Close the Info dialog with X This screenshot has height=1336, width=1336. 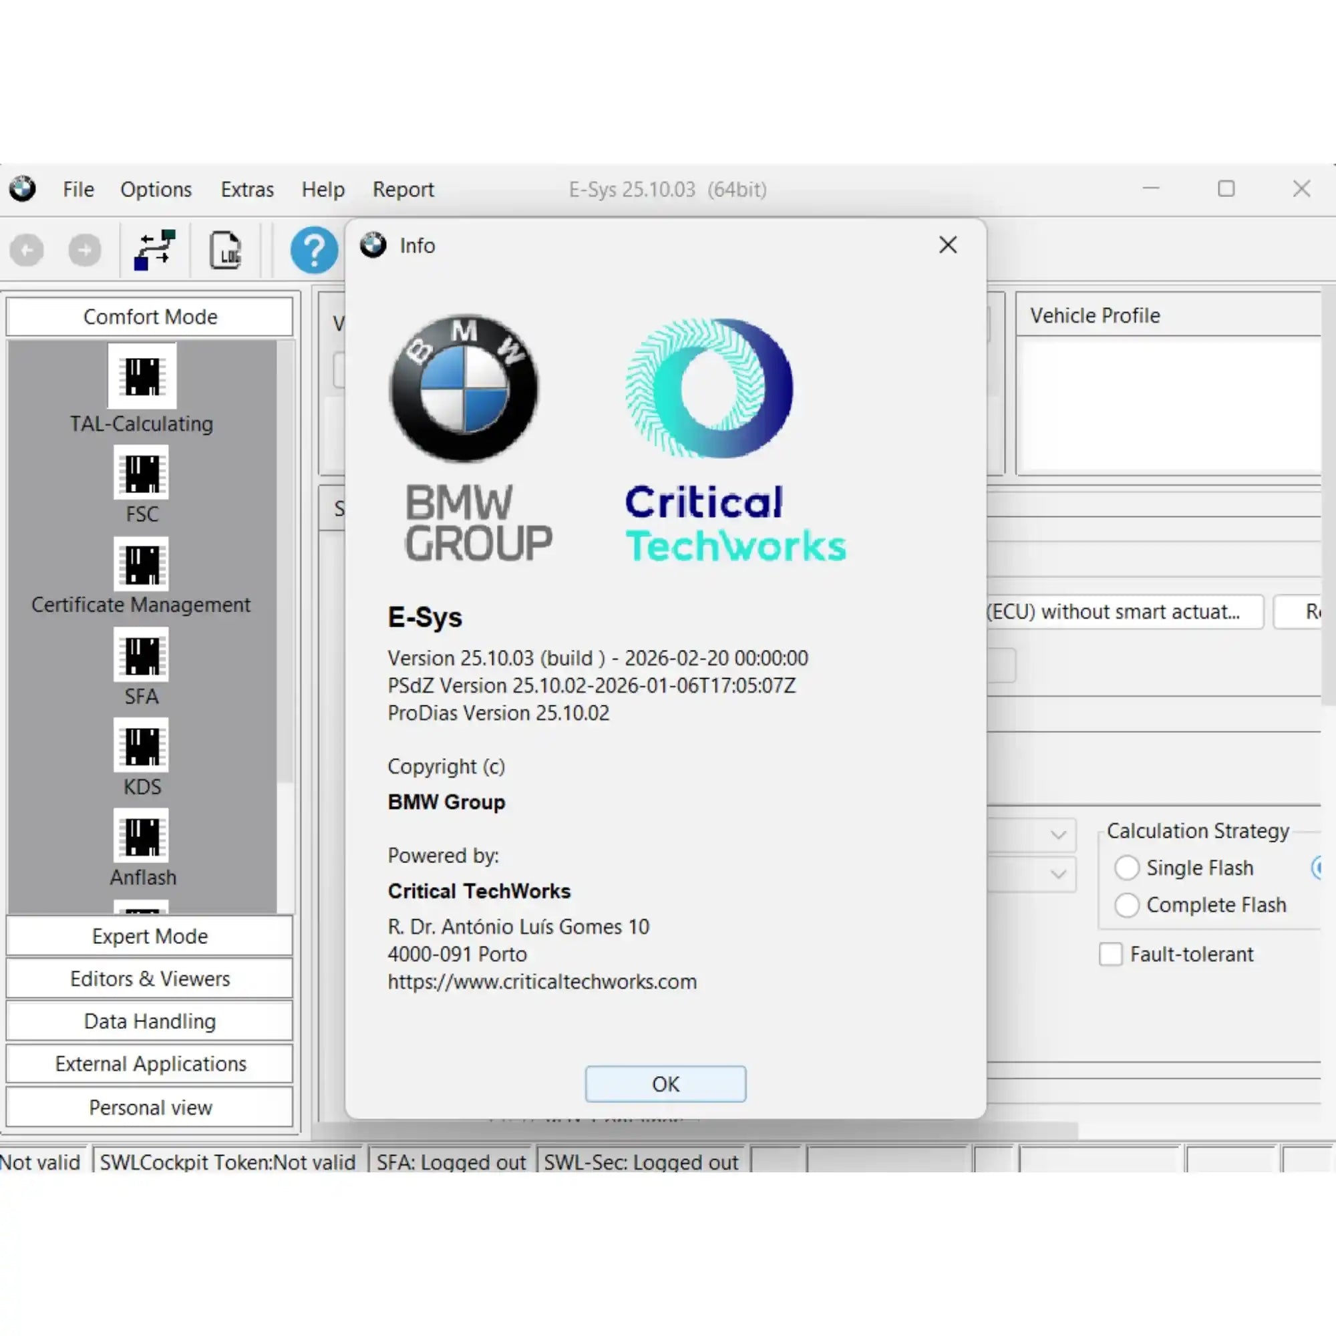948,244
